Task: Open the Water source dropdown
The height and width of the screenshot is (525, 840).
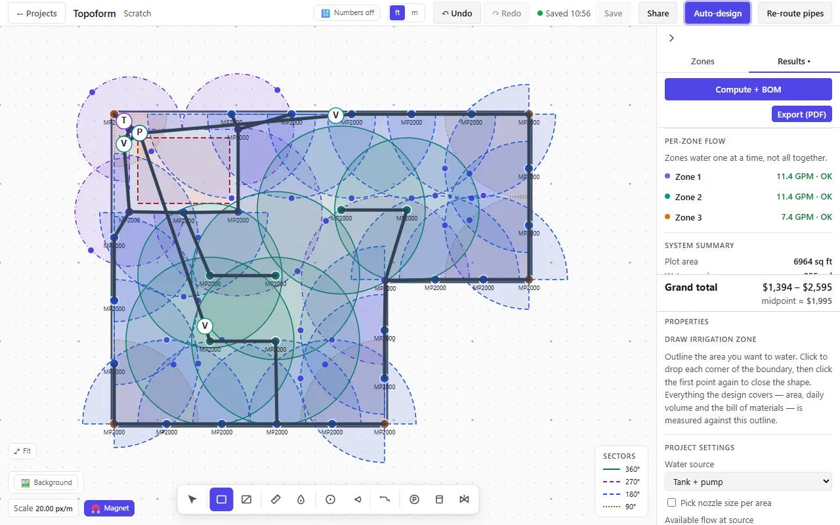Action: (748, 482)
